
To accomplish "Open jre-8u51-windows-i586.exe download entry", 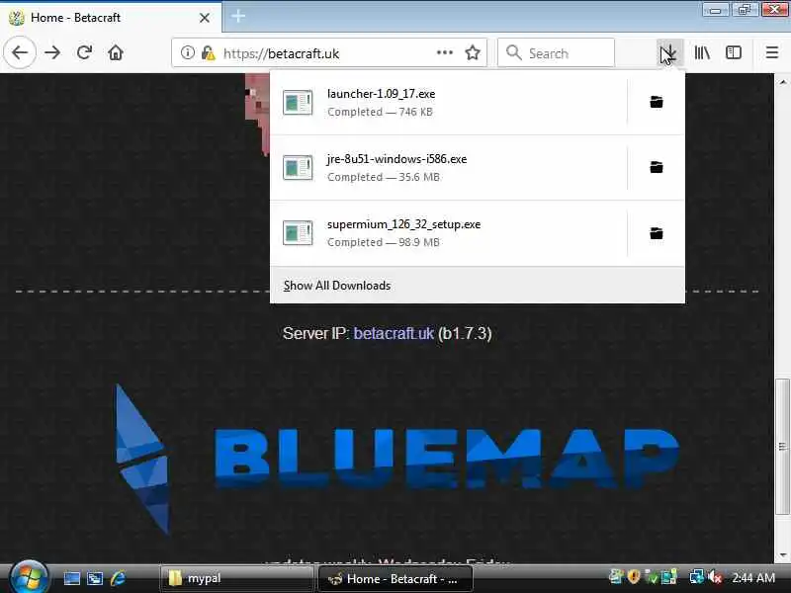I will pyautogui.click(x=449, y=167).
